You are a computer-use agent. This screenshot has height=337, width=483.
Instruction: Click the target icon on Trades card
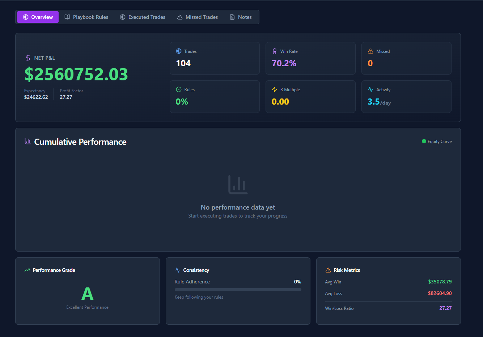pos(179,51)
